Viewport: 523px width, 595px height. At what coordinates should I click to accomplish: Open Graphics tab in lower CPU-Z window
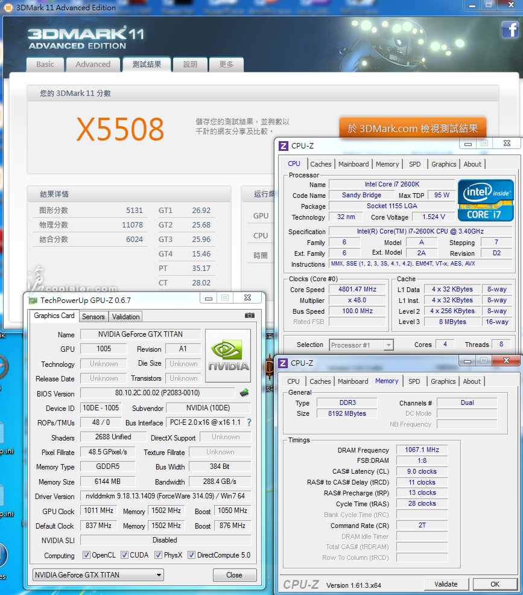[x=443, y=381]
